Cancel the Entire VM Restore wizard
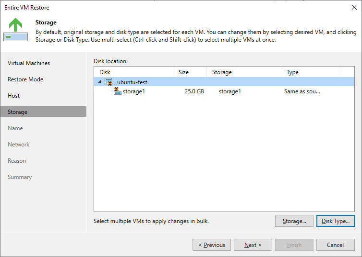This screenshot has height=257, width=362. [x=336, y=245]
